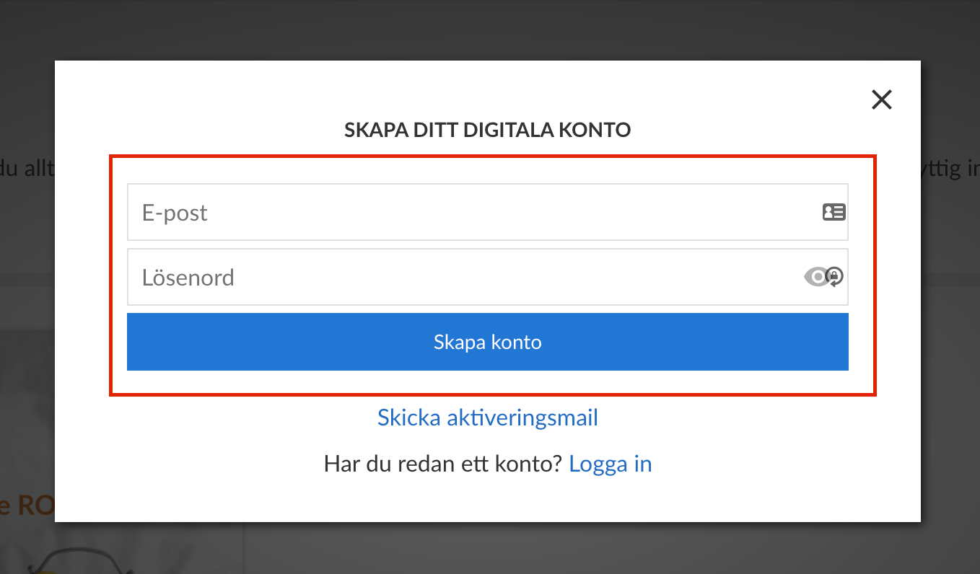This screenshot has width=980, height=574.
Task: Toggle password visibility eye icon
Action: point(816,277)
